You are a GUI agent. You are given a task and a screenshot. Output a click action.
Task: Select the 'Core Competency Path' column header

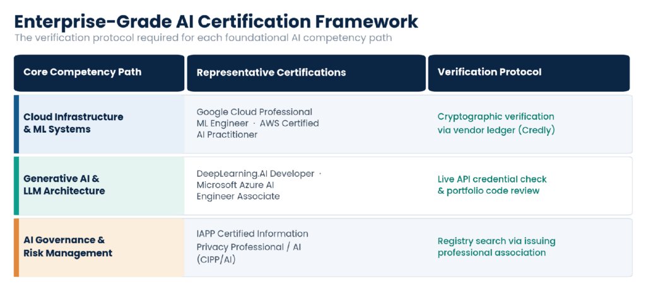click(99, 73)
